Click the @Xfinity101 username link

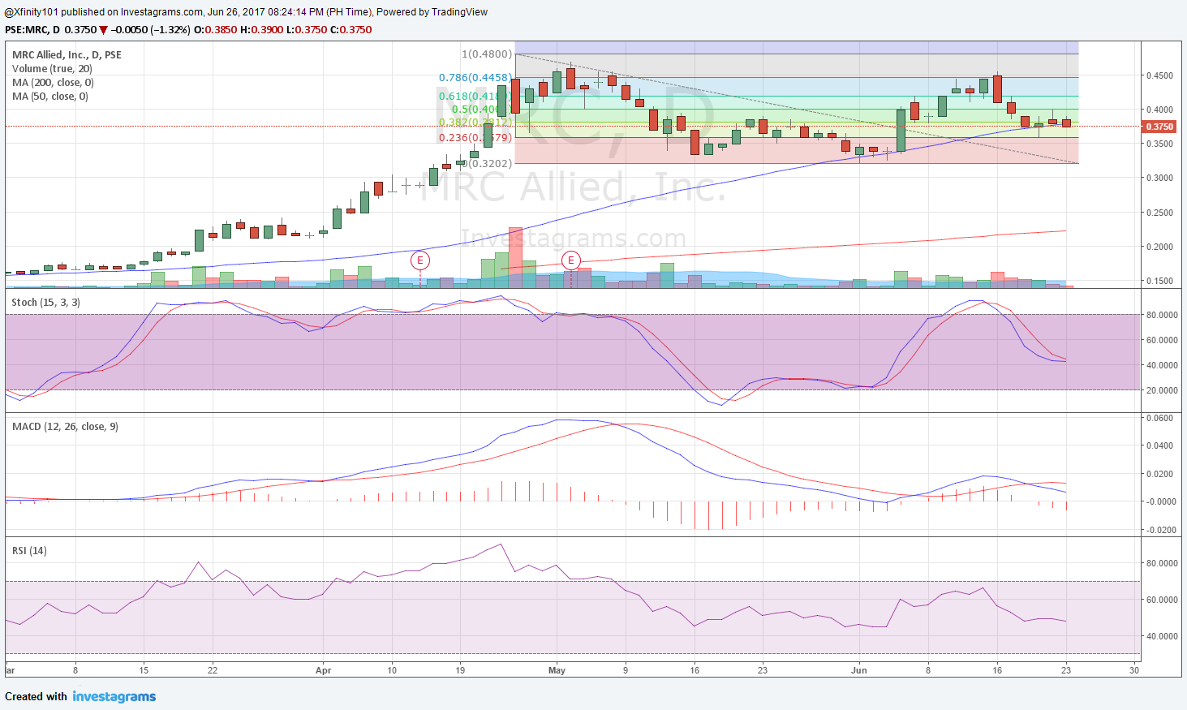coord(31,12)
